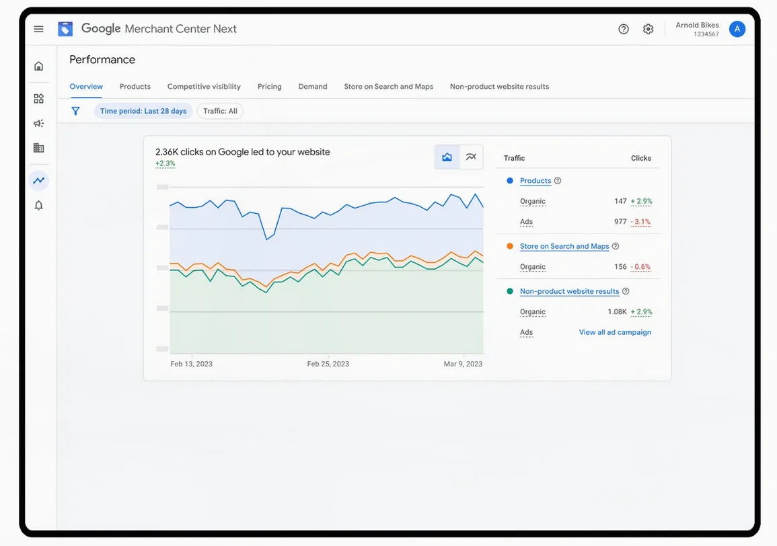Open the Notifications bell icon
The height and width of the screenshot is (546, 777).
tap(38, 205)
